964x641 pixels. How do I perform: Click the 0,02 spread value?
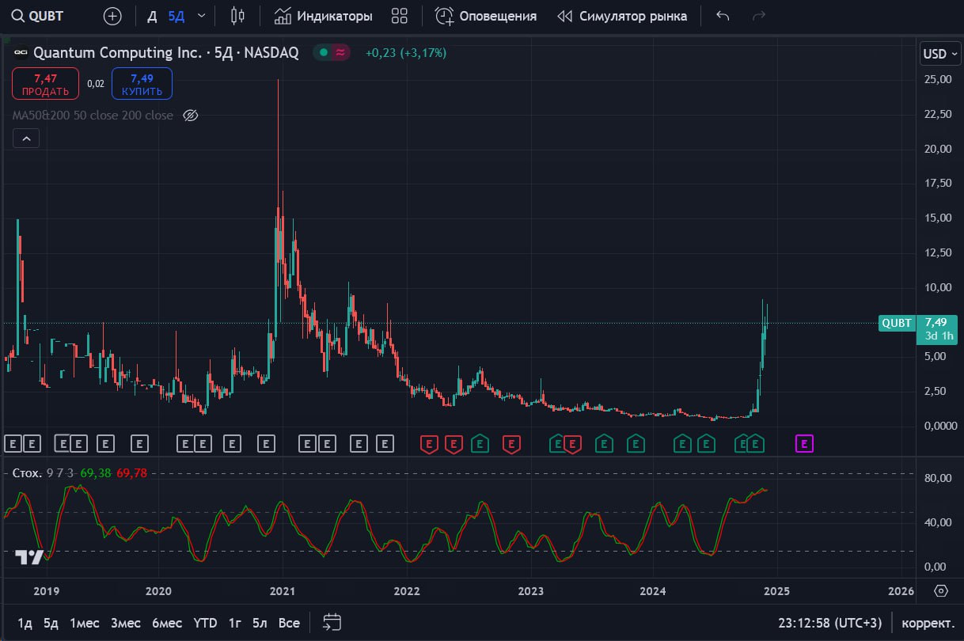click(x=95, y=84)
